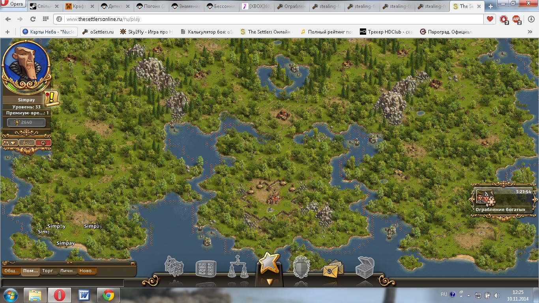This screenshot has width=539, height=303.
Task: Click the Simpay player avatar
Action: [x=26, y=65]
